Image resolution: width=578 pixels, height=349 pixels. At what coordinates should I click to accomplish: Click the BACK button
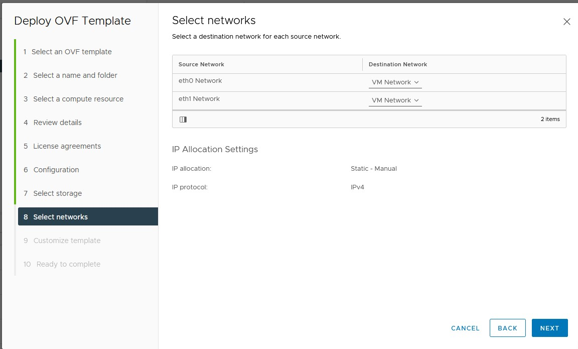507,327
